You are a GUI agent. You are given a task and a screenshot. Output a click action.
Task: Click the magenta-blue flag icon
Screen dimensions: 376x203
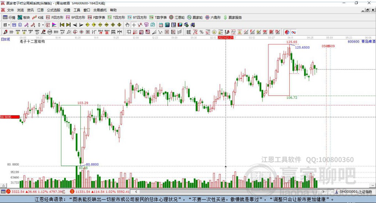click(x=54, y=25)
